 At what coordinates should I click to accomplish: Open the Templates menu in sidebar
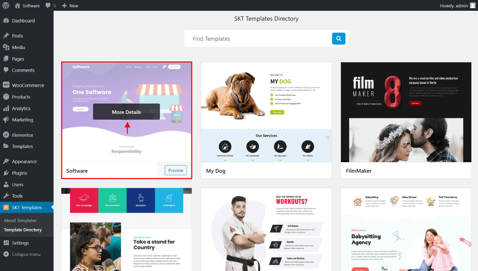(27, 146)
